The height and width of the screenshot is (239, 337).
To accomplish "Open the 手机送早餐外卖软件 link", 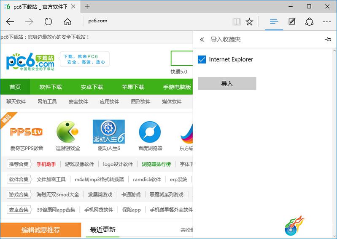I will (171, 210).
